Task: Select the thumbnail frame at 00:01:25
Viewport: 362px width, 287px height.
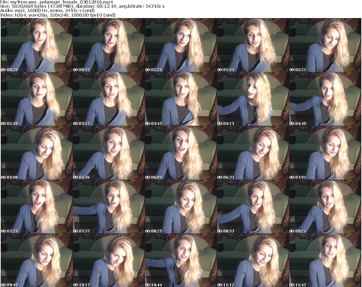Action: 181,45
